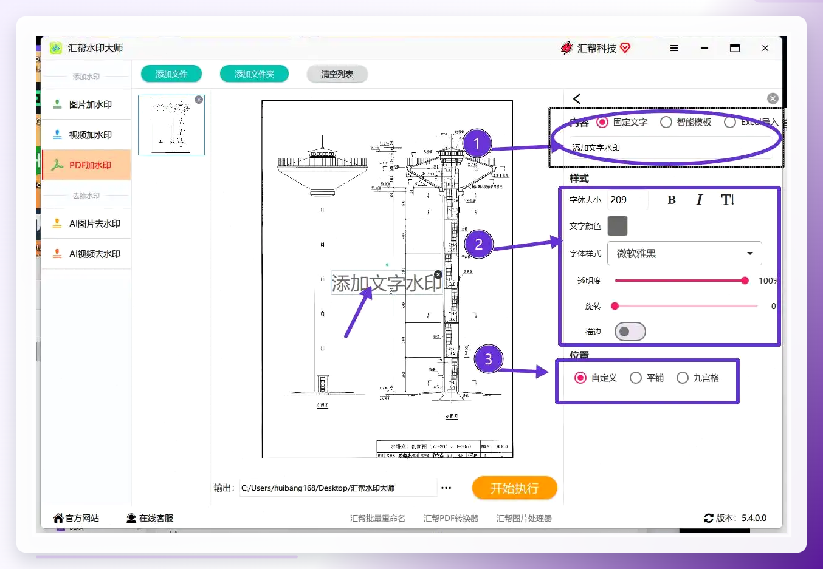Click the orange 开始执行 button

point(514,488)
